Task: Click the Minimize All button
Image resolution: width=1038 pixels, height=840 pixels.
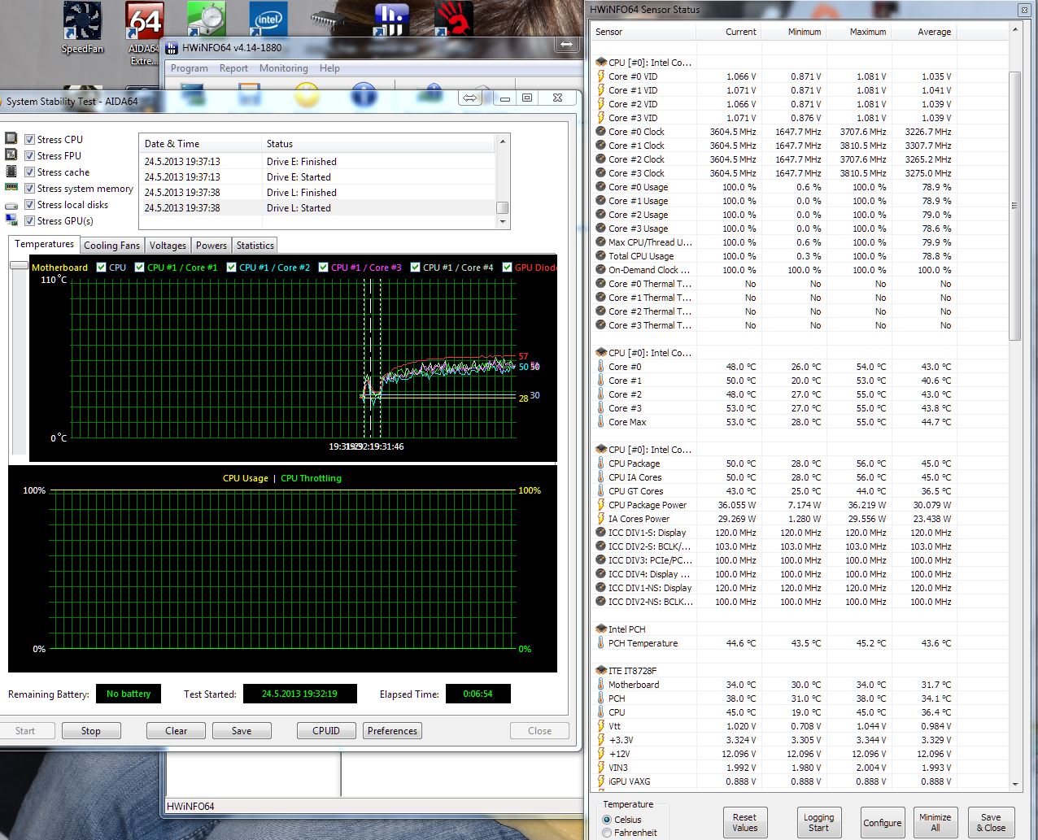Action: coord(935,823)
